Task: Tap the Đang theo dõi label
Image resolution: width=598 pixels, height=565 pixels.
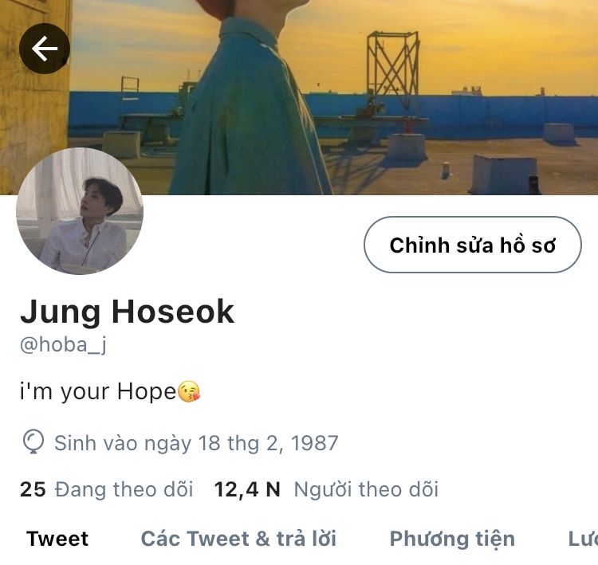Action: 124,489
